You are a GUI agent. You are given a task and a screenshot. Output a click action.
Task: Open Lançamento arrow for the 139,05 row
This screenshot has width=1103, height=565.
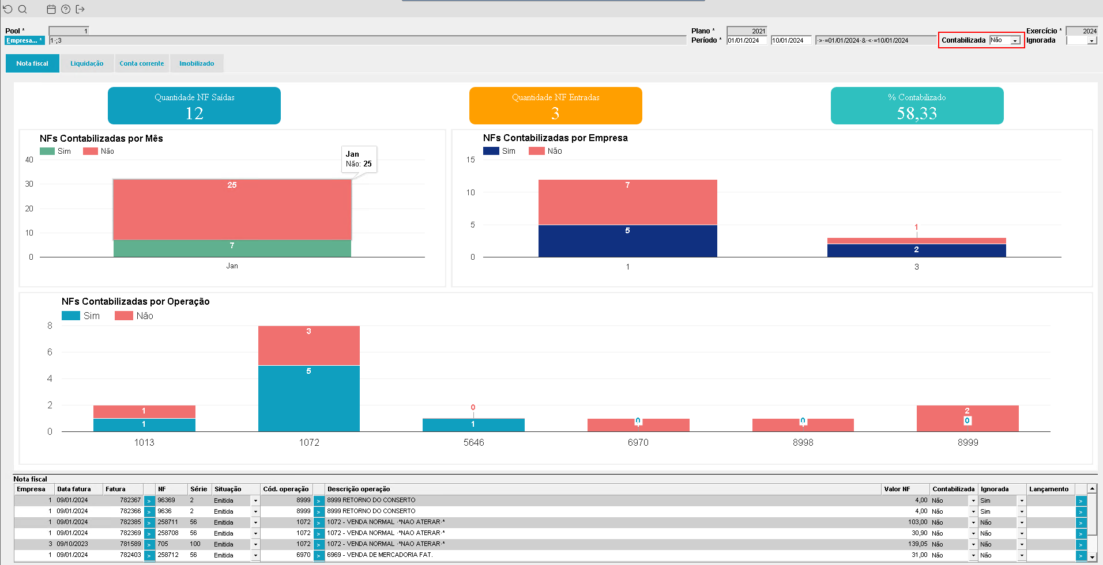(1081, 544)
